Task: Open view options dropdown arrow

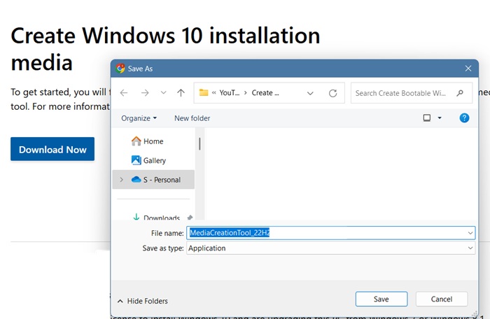Action: tap(440, 118)
